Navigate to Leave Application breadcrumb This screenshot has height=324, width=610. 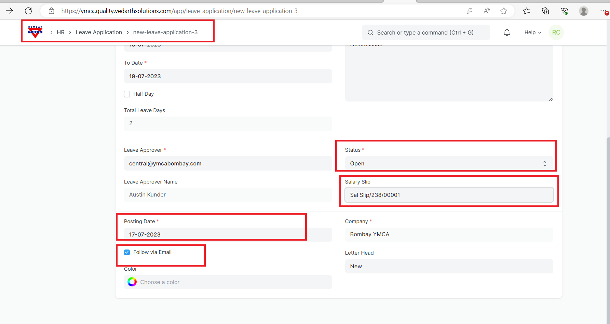pyautogui.click(x=99, y=32)
